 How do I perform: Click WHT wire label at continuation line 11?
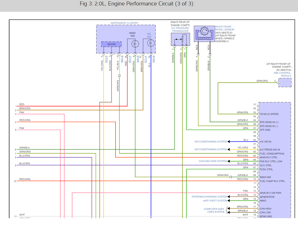coord(22,215)
